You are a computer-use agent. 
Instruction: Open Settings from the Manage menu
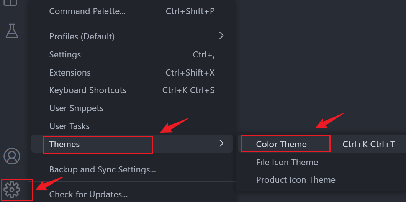65,55
